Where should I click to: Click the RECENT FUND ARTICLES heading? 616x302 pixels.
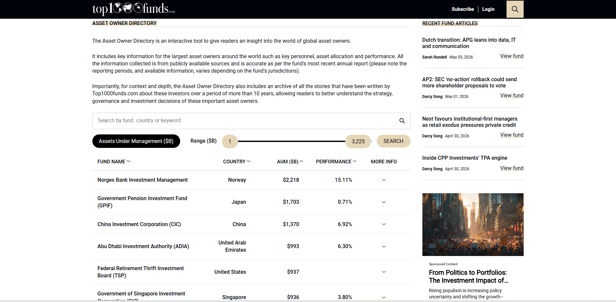pyautogui.click(x=450, y=23)
